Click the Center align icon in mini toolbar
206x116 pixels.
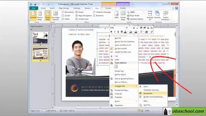coord(122,32)
